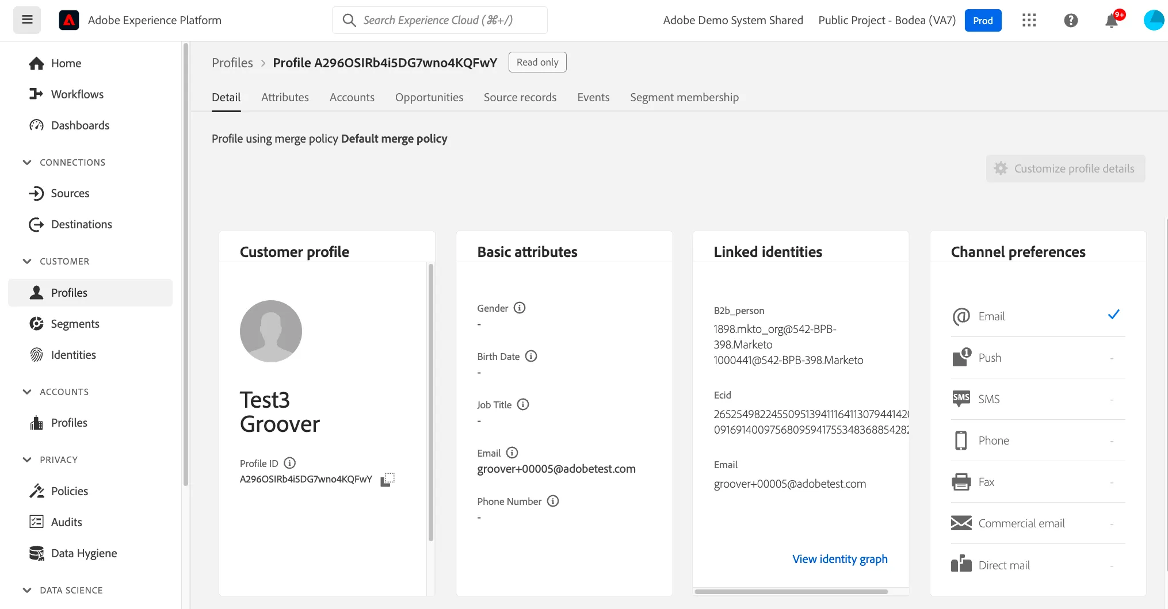Click the Push channel icon

pyautogui.click(x=961, y=357)
